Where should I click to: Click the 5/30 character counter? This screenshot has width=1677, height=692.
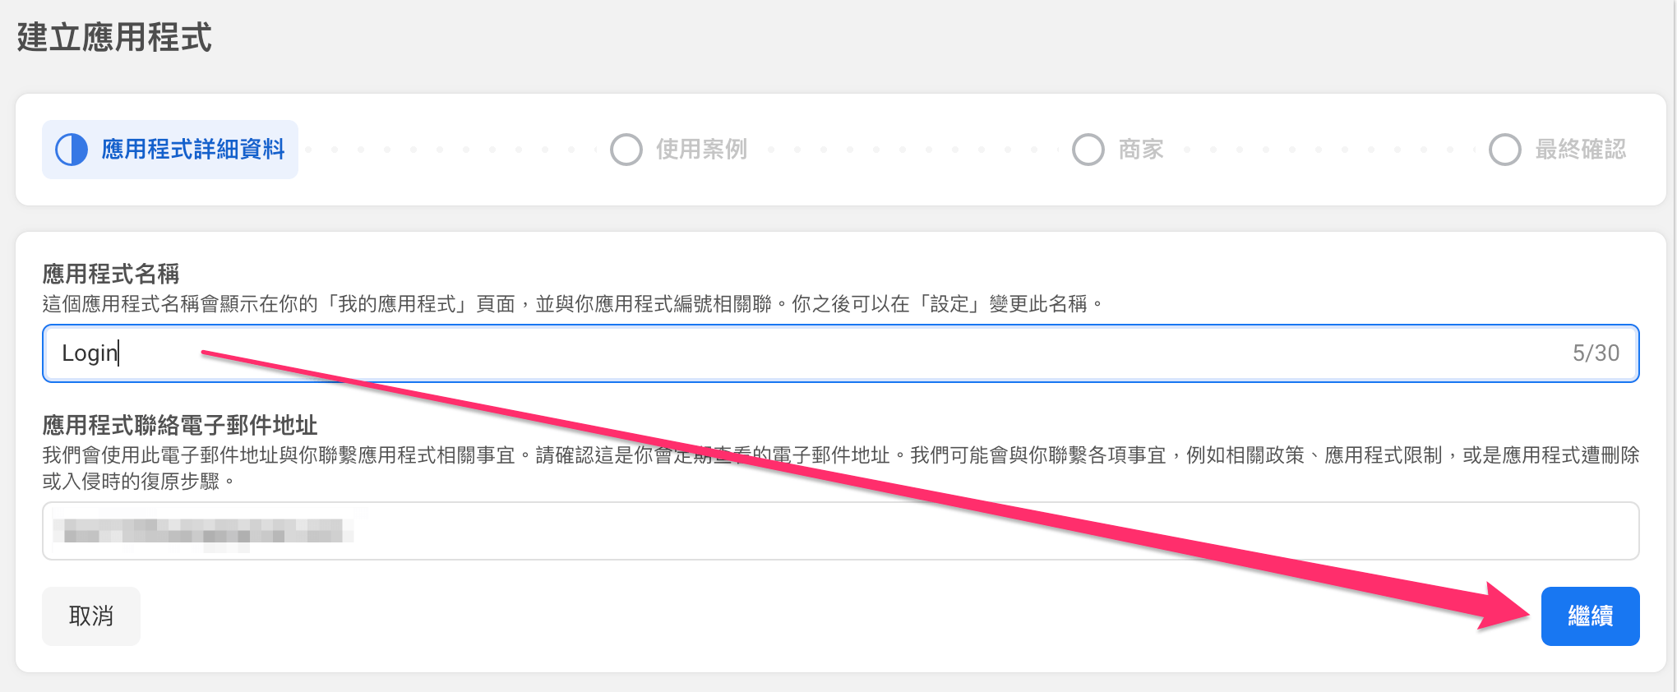pyautogui.click(x=1596, y=353)
